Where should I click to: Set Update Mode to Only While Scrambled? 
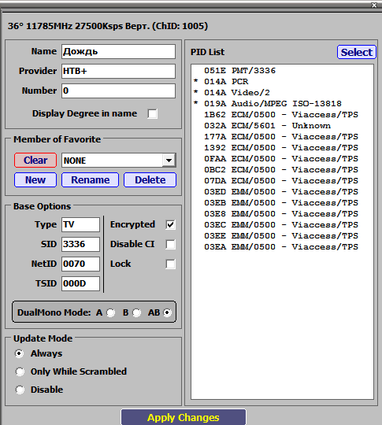click(20, 371)
